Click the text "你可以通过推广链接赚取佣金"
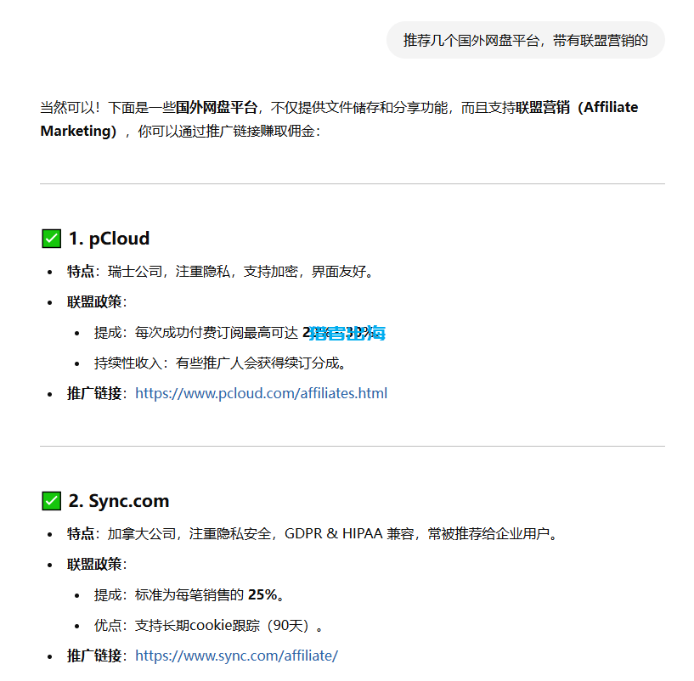Screen dimensions: 694x681 point(226,131)
